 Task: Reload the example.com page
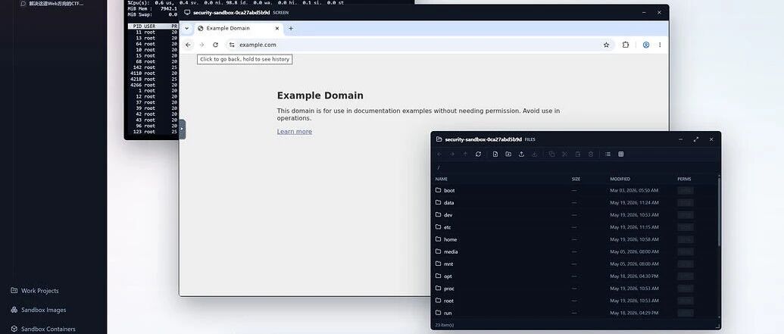(x=215, y=45)
